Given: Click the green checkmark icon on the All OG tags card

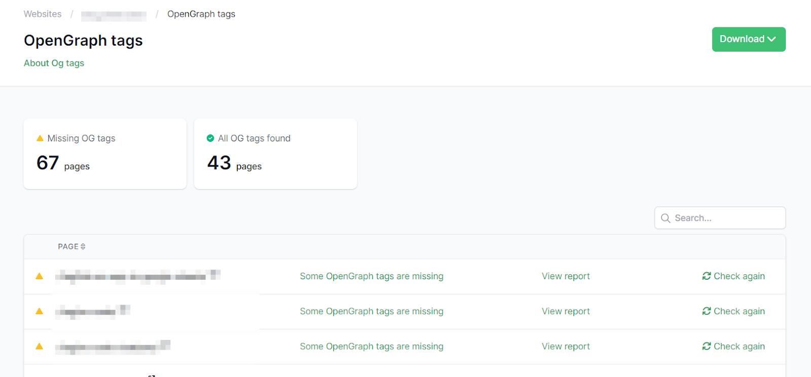Looking at the screenshot, I should pos(210,138).
